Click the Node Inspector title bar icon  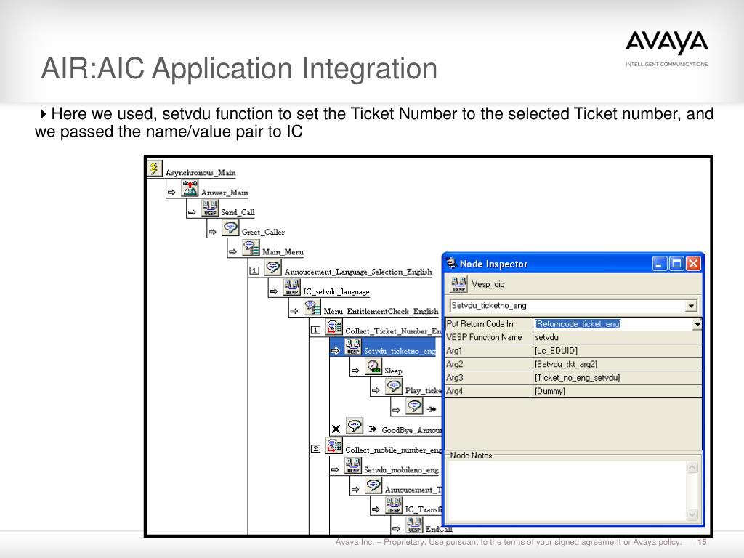click(x=451, y=263)
